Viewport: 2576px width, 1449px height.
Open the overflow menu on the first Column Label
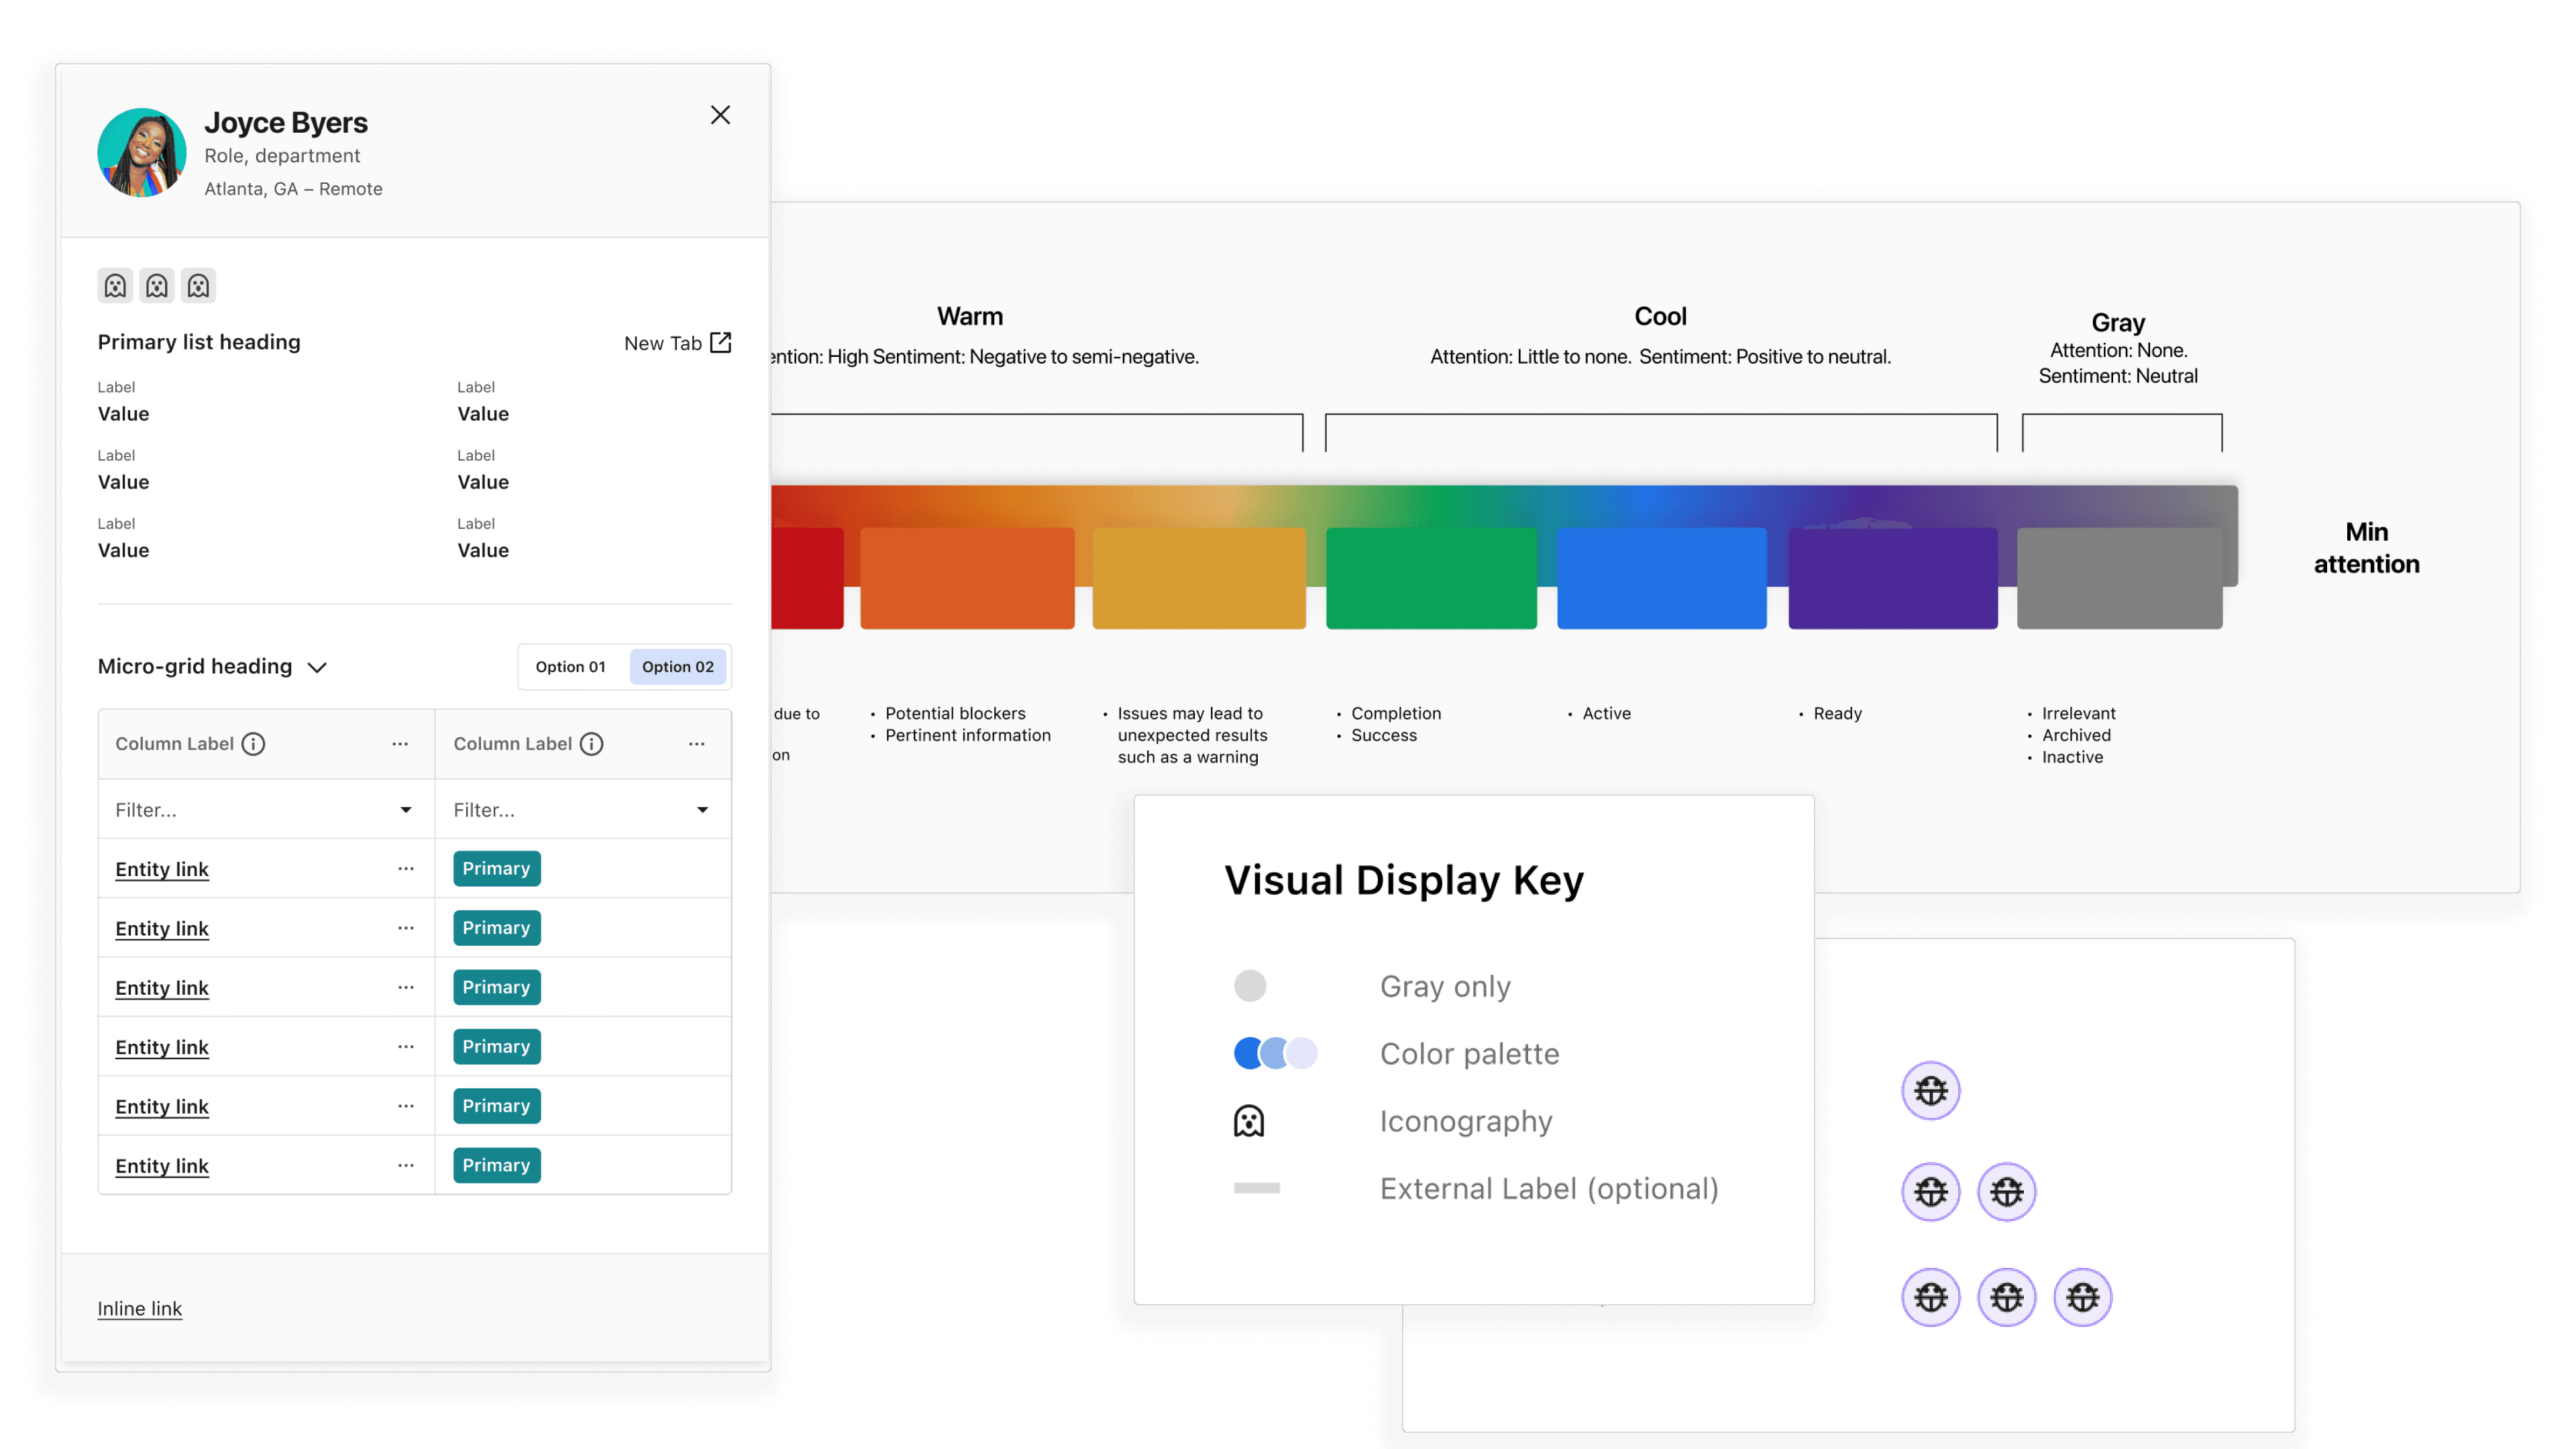click(x=400, y=743)
